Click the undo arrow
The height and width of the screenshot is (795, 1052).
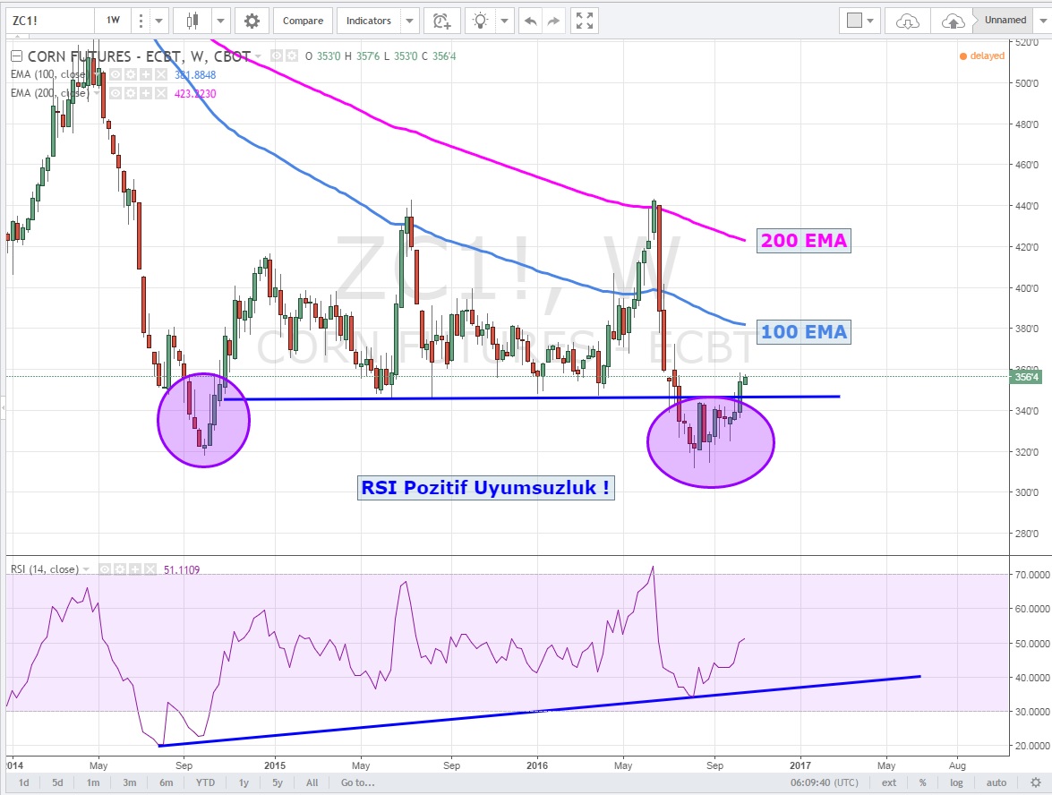tap(531, 21)
